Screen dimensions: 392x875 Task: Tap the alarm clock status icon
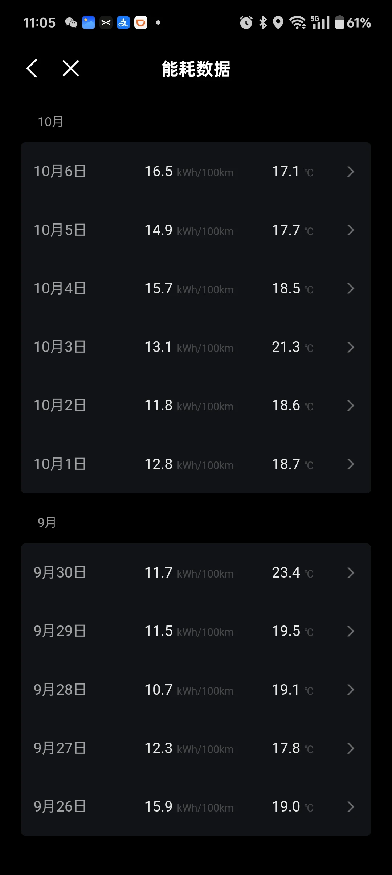tap(246, 23)
